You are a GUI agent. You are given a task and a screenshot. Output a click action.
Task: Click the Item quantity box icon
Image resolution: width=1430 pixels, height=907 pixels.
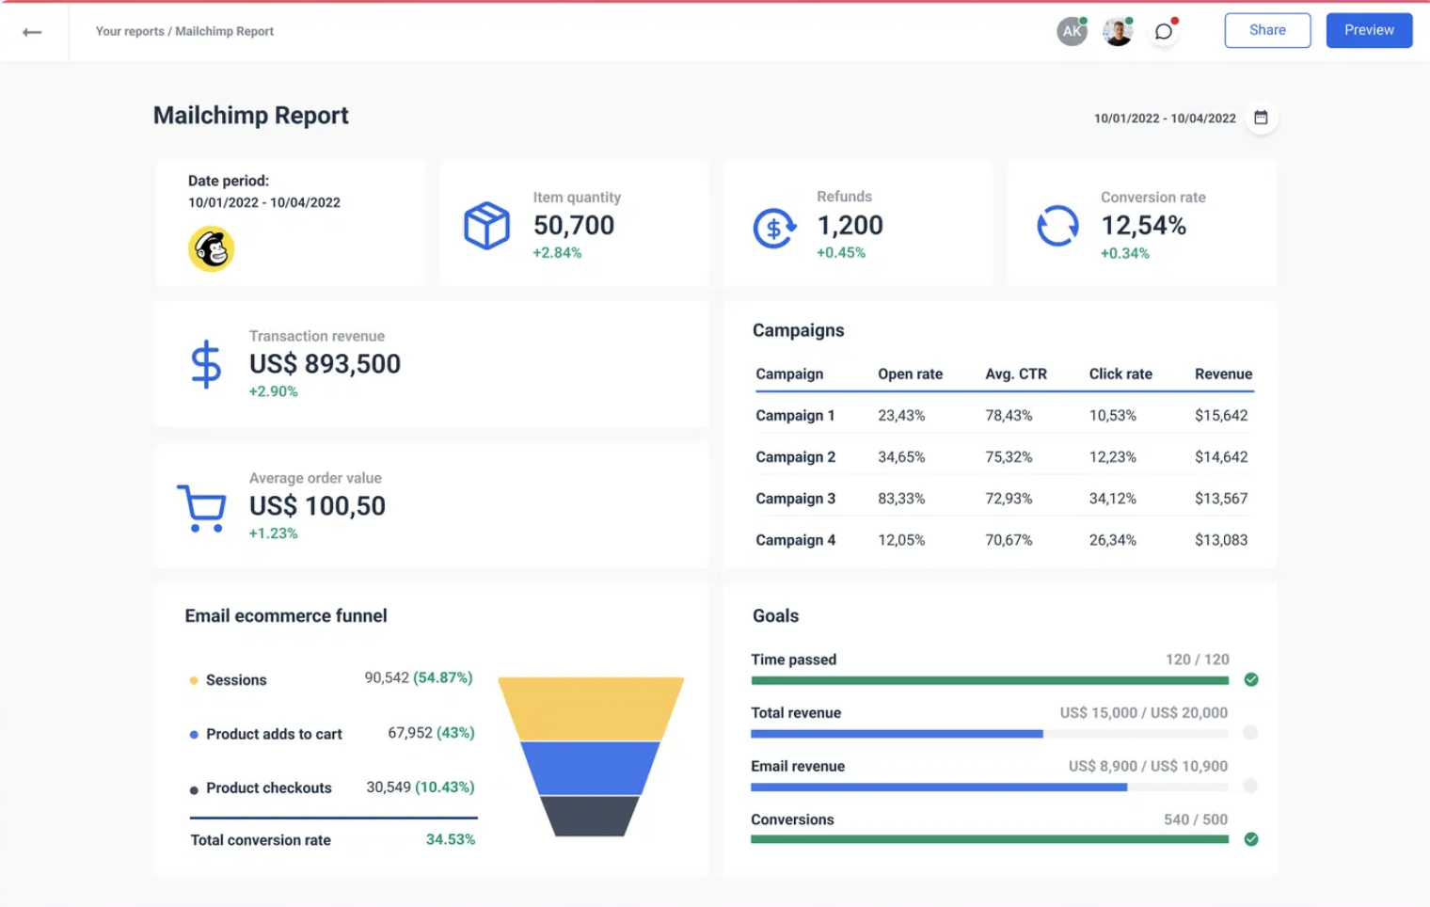click(x=486, y=226)
